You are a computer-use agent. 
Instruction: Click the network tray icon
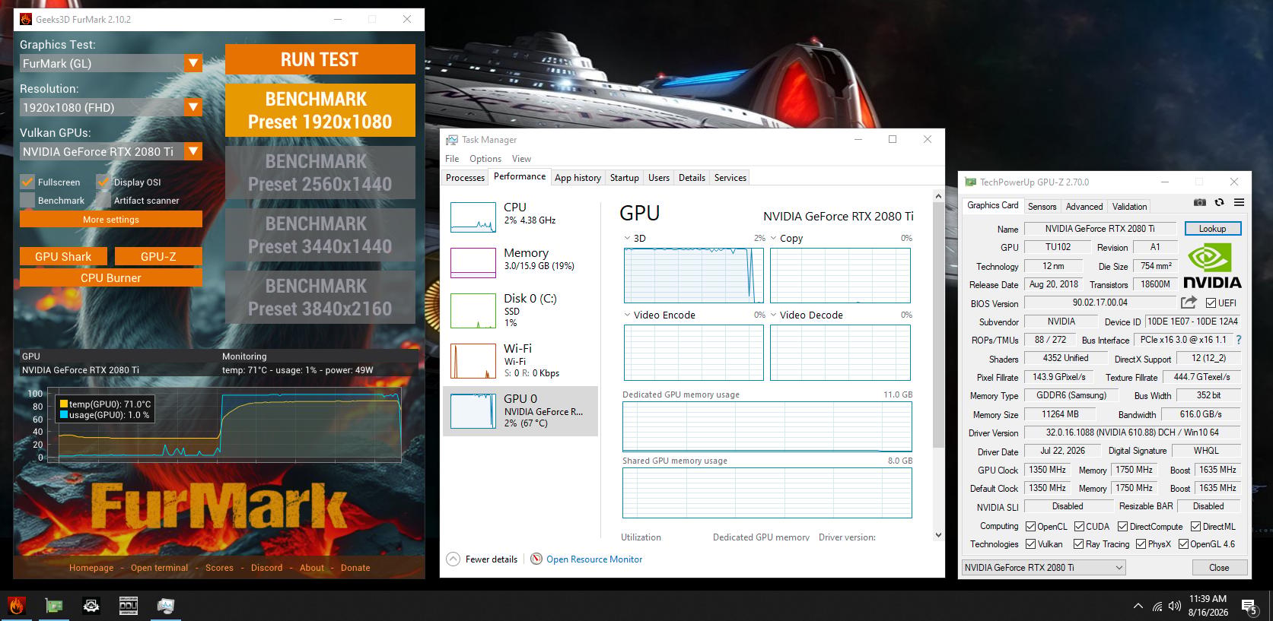click(1157, 606)
